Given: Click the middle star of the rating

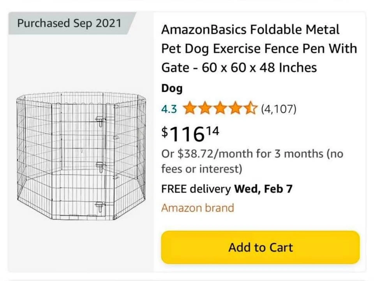Looking at the screenshot, I should (x=220, y=109).
